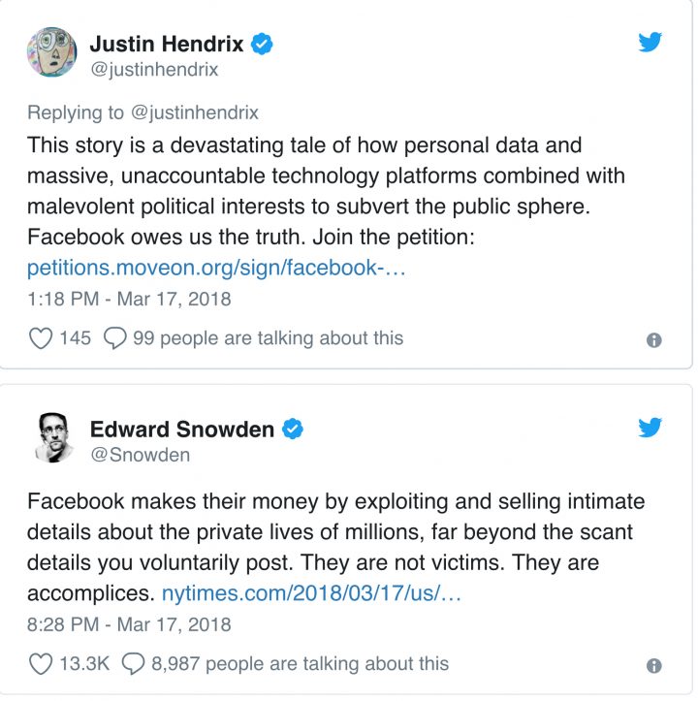Screen dimensions: 698x701
Task: Open the nytimes.com article link
Action: (x=311, y=593)
